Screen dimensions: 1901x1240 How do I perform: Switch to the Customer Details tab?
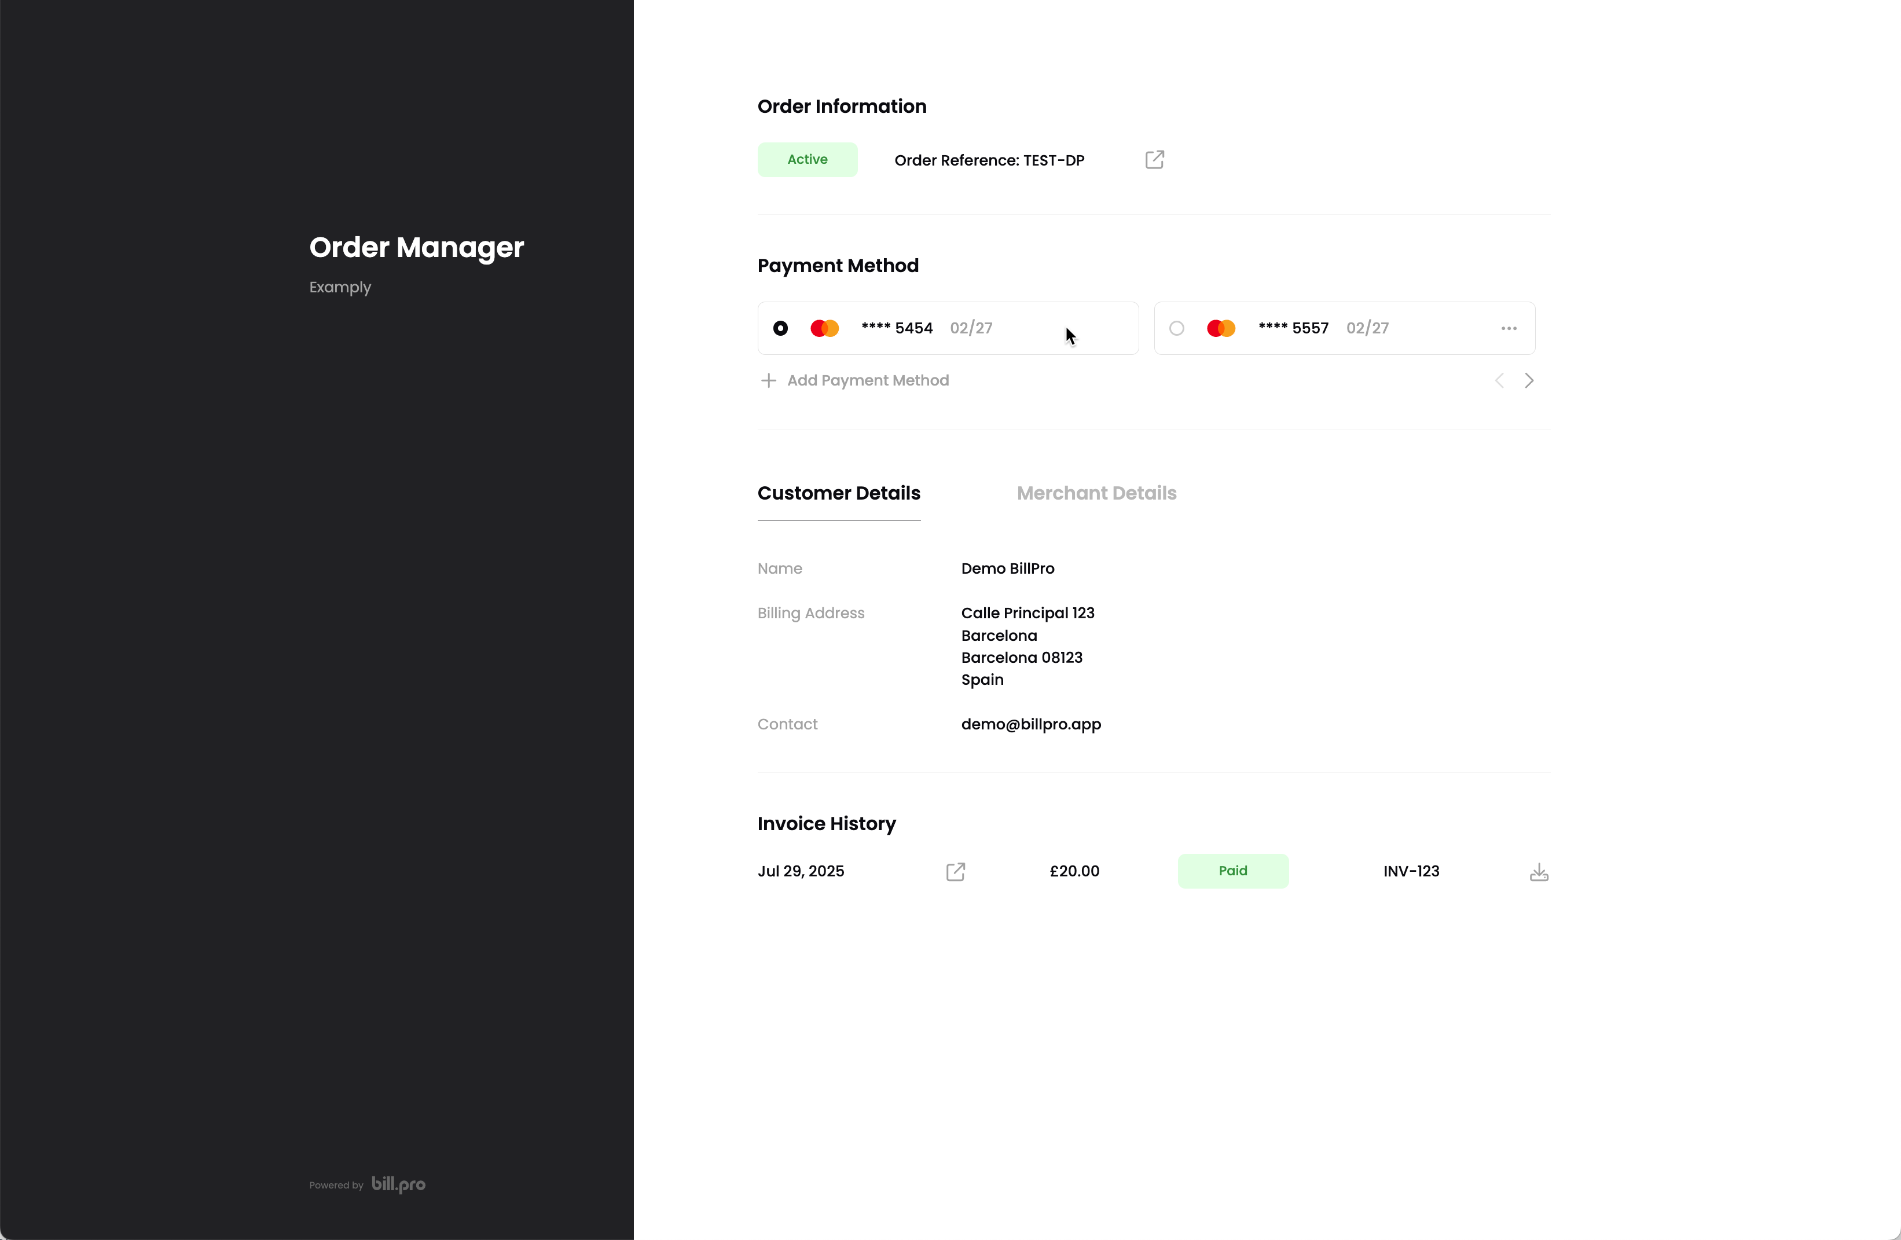coord(839,493)
